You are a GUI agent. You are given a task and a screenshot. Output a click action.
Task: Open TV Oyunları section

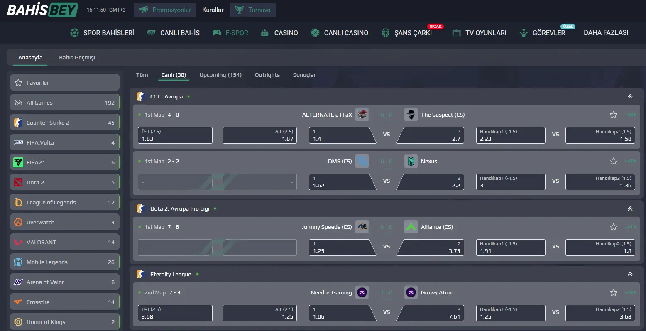click(x=479, y=33)
